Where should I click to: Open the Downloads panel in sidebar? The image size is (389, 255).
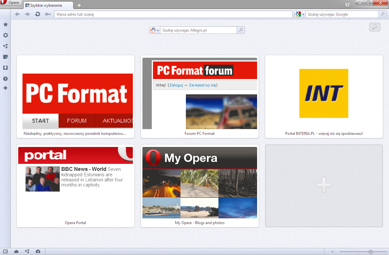click(5, 68)
